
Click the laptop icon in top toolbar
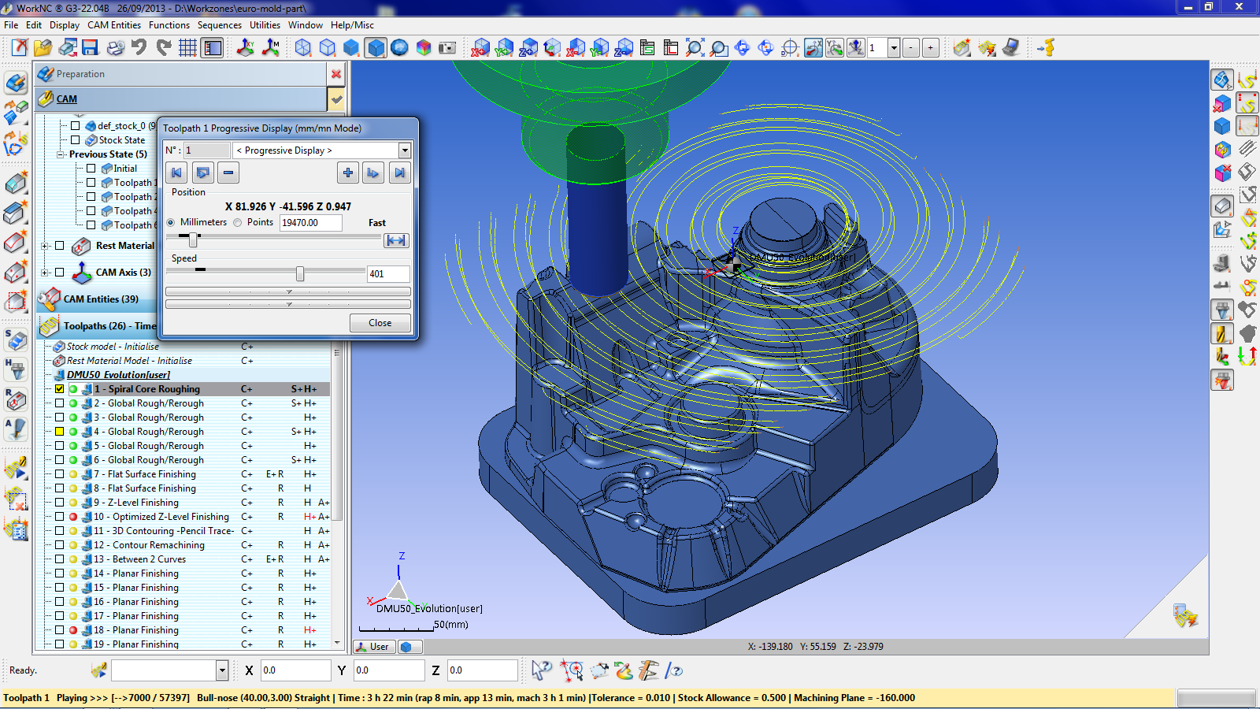click(1012, 48)
